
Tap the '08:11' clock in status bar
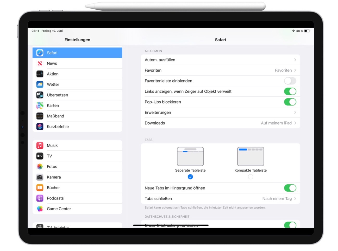point(35,31)
